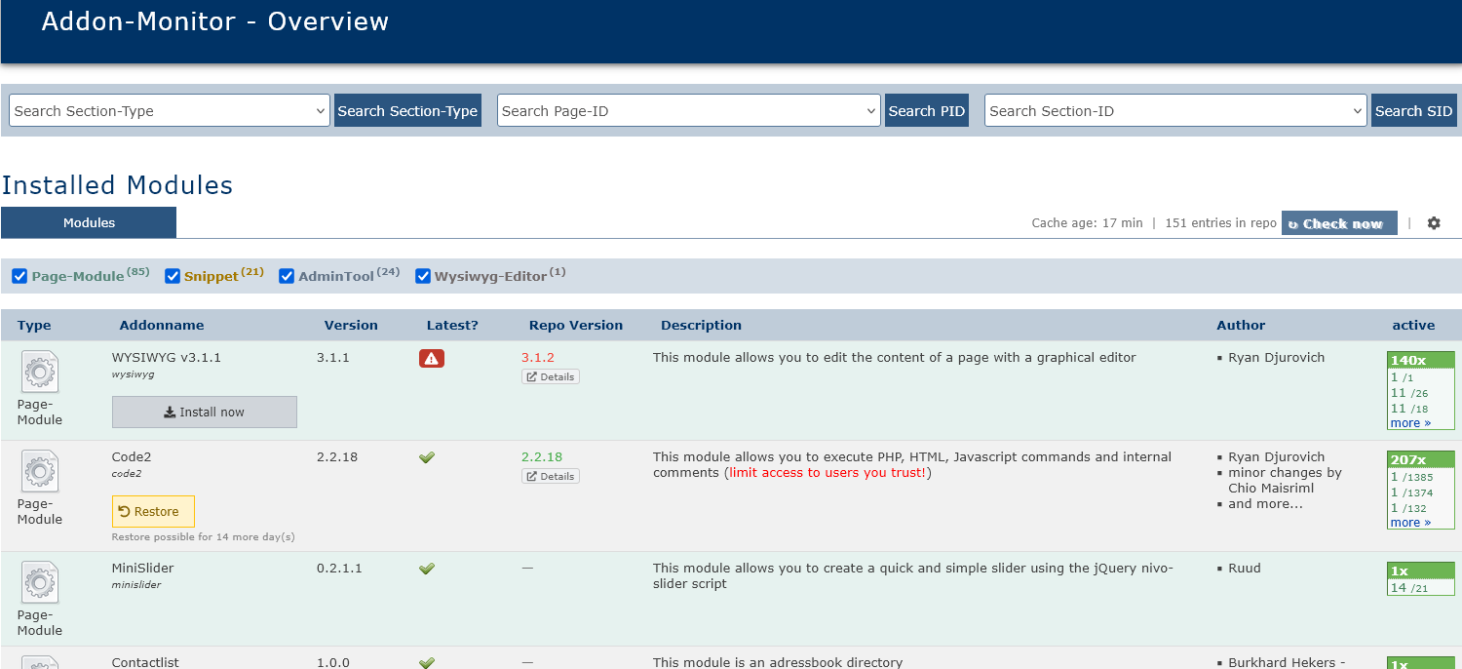Disable the AdminTool filter checkbox

(x=287, y=276)
